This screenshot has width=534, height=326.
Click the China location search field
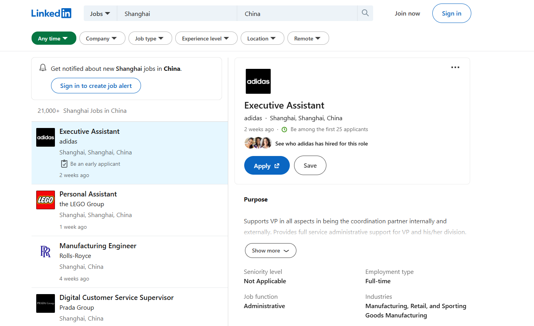297,14
